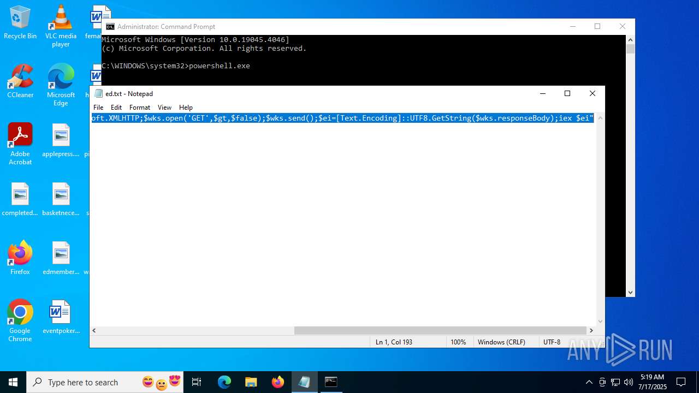Viewport: 699px width, 393px height.
Task: Click the safely remove hardware tray icon
Action: click(602, 382)
